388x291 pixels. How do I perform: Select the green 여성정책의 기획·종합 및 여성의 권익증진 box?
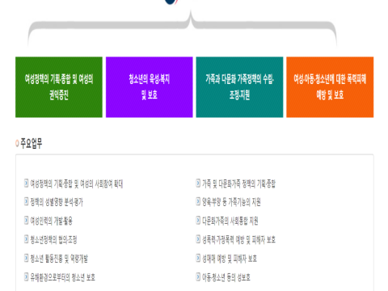click(59, 87)
